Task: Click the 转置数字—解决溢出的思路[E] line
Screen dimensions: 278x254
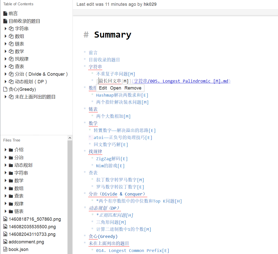Action: [125, 130]
